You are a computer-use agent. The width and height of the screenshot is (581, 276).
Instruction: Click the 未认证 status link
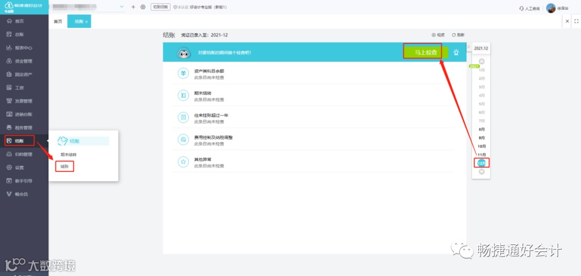click(x=180, y=7)
